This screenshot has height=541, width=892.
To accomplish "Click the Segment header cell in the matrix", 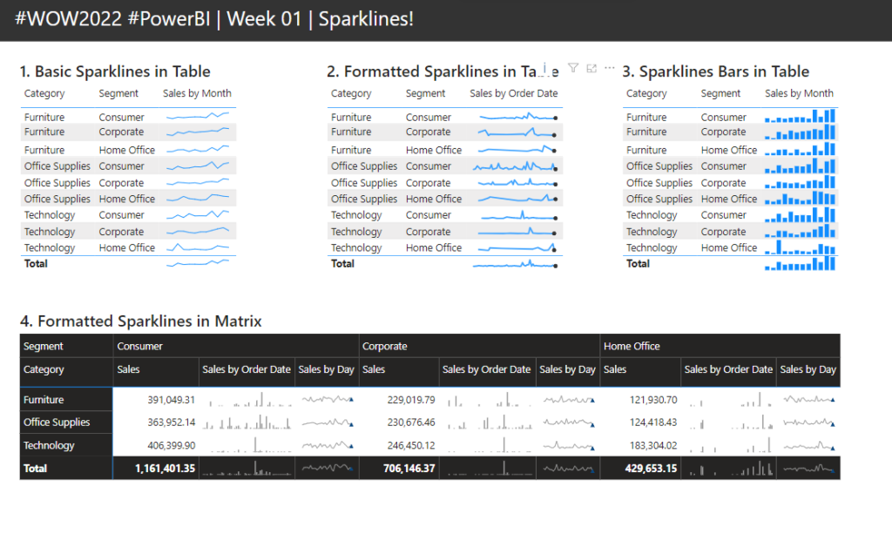I will [44, 346].
